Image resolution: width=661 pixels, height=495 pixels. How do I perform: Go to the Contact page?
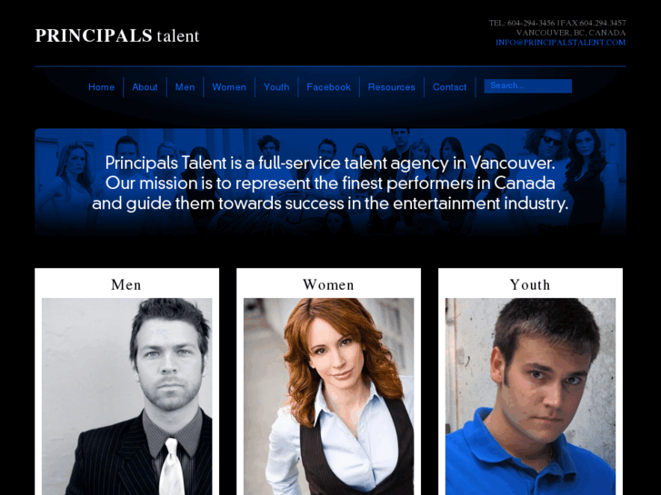click(449, 87)
